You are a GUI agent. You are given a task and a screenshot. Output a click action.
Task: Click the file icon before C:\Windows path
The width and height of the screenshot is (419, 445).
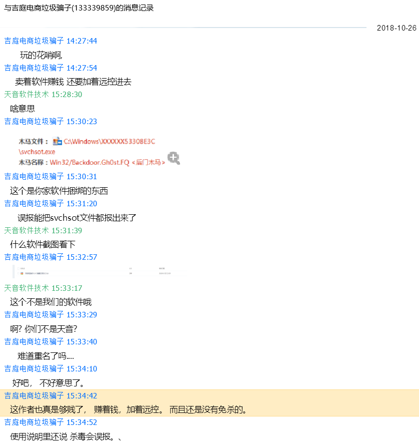(57, 141)
